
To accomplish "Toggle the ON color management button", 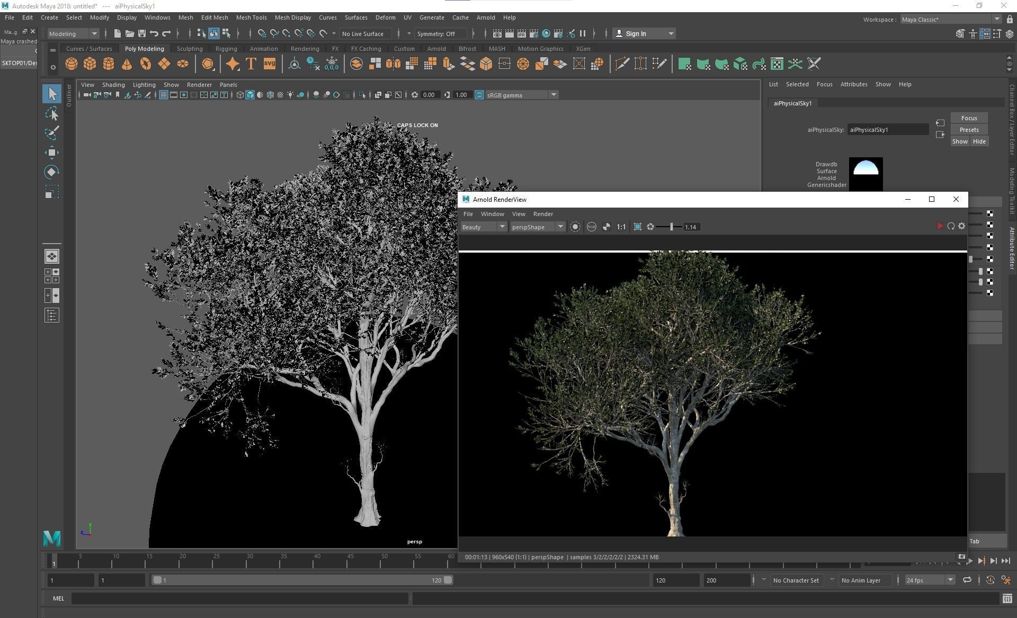I will [x=479, y=95].
